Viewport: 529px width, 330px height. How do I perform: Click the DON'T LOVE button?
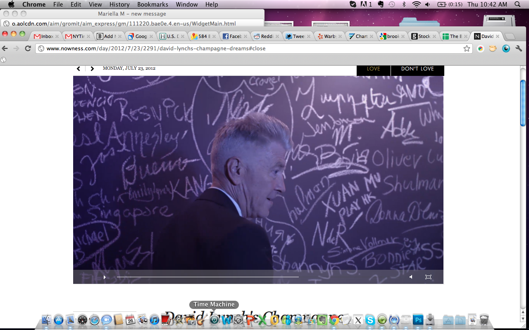pyautogui.click(x=417, y=69)
